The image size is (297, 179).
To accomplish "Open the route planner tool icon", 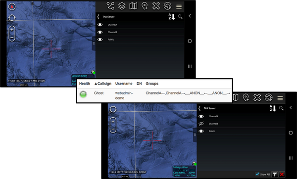I will click(110, 6).
